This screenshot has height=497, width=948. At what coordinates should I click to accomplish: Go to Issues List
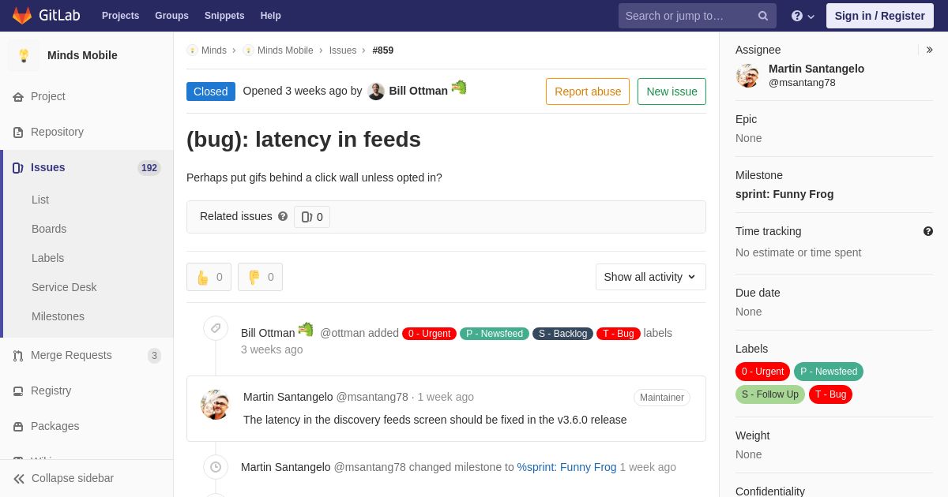click(x=40, y=200)
